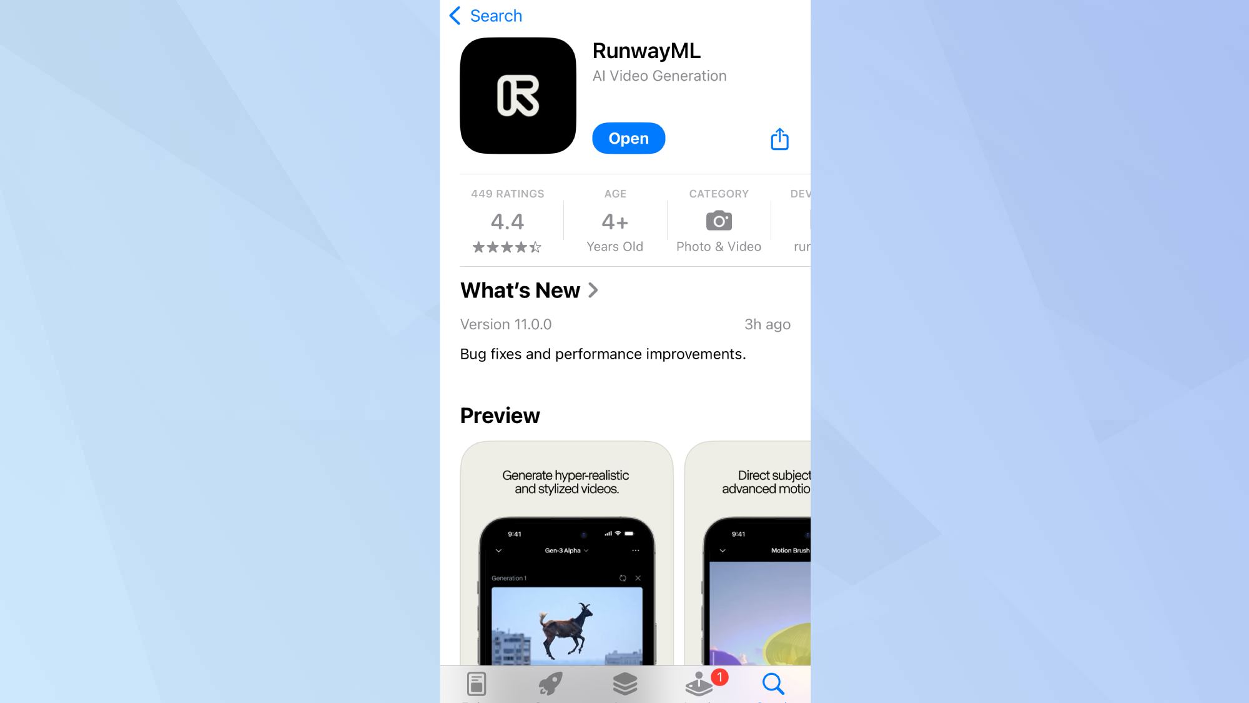Open the RunwayML app
Image resolution: width=1249 pixels, height=703 pixels.
[628, 137]
